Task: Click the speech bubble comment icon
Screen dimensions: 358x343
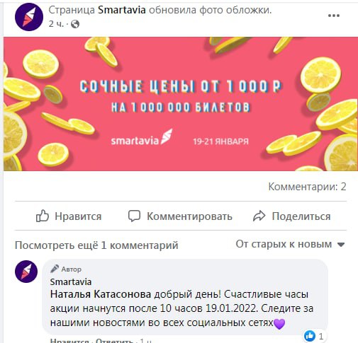Action: coord(134,216)
